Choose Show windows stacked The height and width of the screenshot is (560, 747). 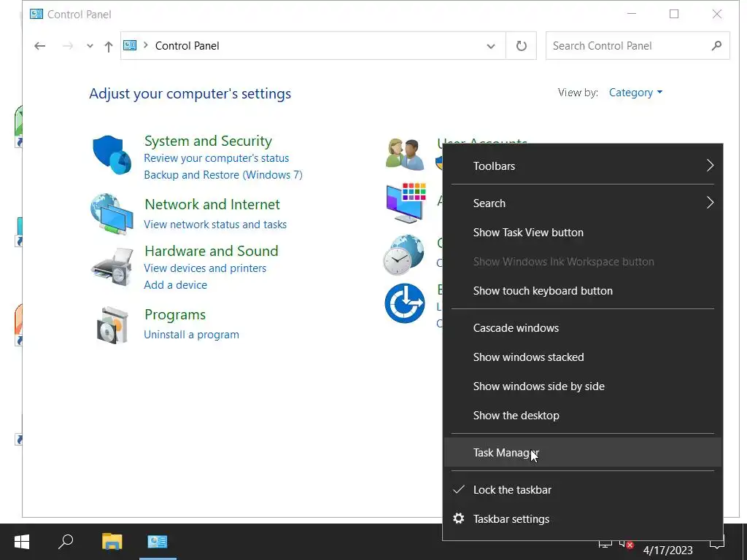point(583,357)
